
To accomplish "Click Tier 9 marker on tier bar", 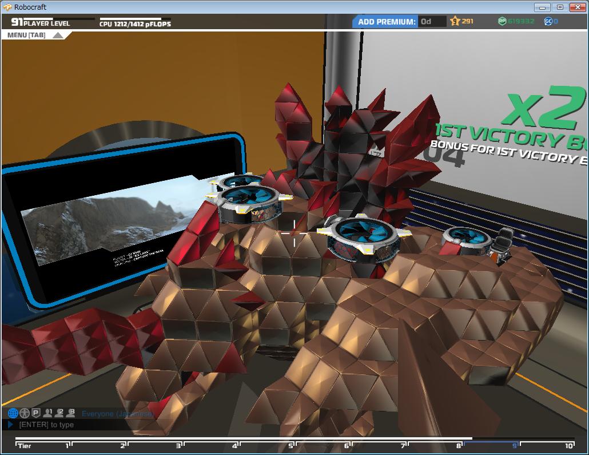I will [515, 446].
